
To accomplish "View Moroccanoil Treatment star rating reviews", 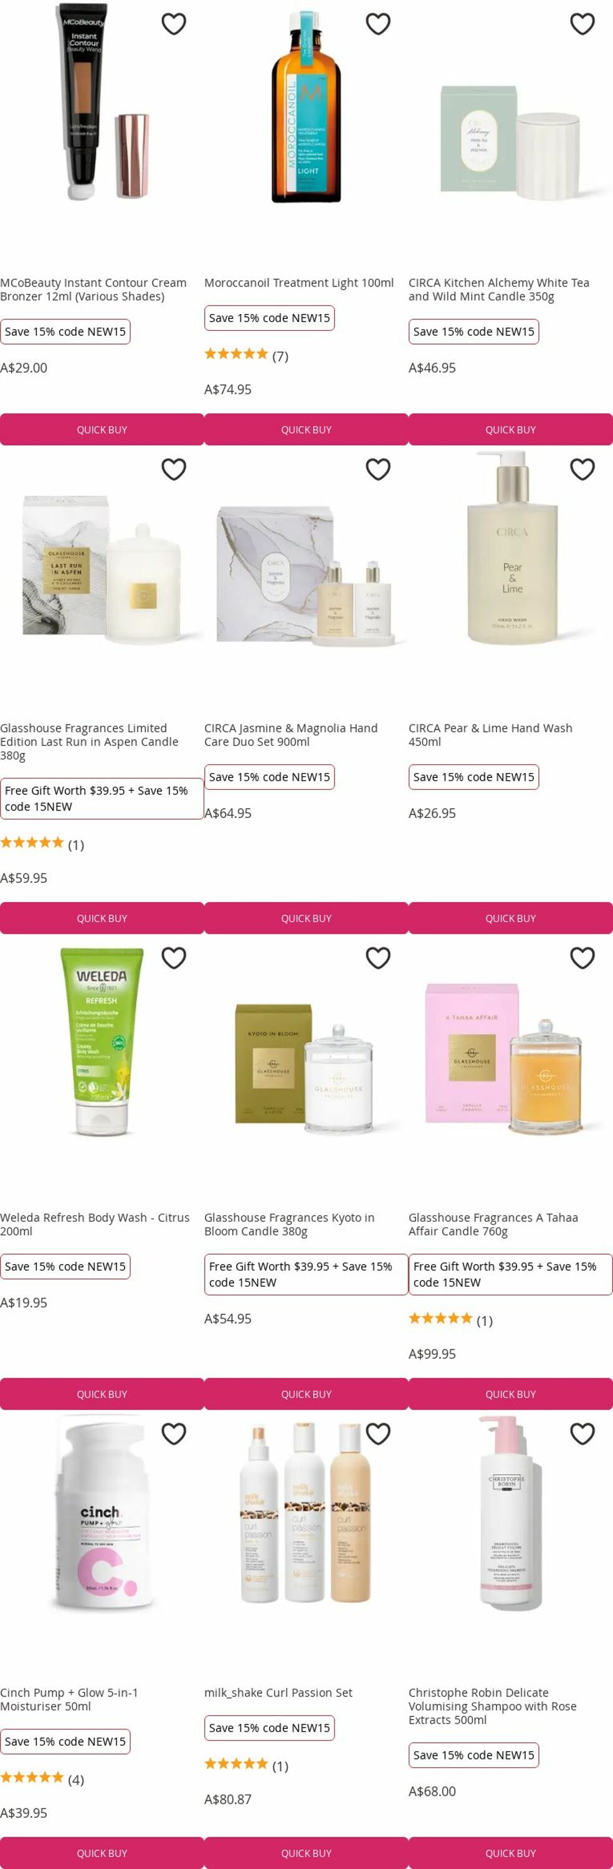I will coord(246,354).
